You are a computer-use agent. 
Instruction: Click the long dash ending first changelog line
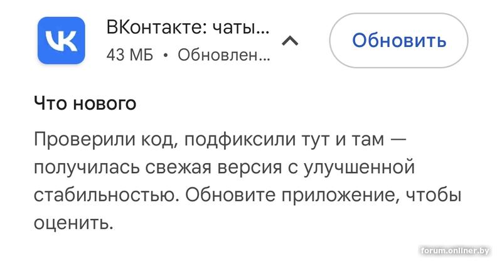399,139
